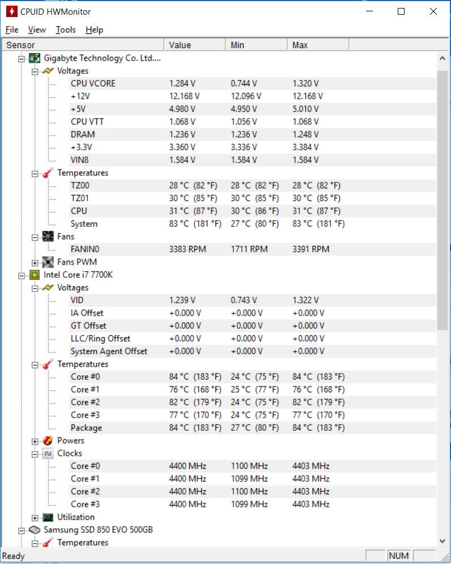Click the Intel Core i7 CPU chip icon
This screenshot has height=564, width=451.
click(35, 275)
